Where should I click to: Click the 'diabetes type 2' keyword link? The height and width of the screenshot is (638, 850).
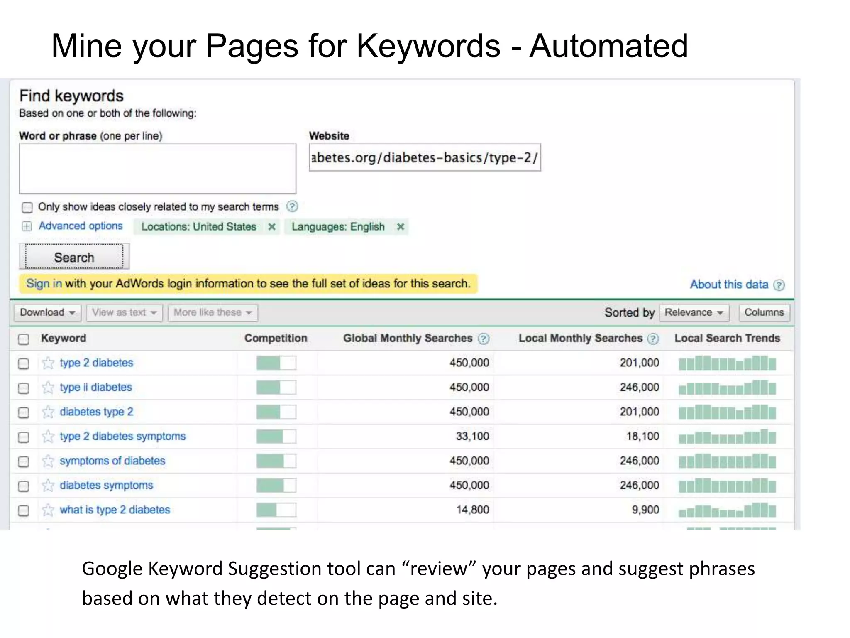coord(96,412)
